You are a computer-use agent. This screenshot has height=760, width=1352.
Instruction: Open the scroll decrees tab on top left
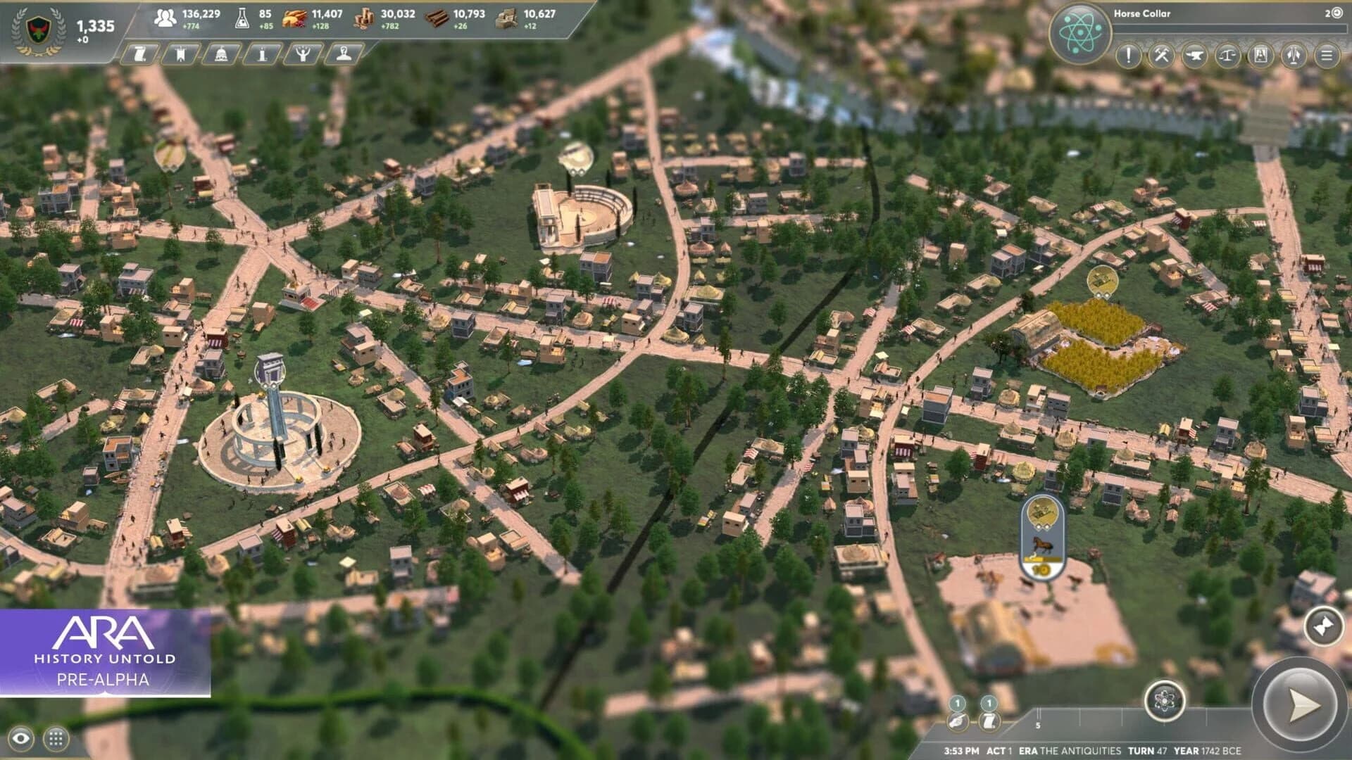[141, 54]
